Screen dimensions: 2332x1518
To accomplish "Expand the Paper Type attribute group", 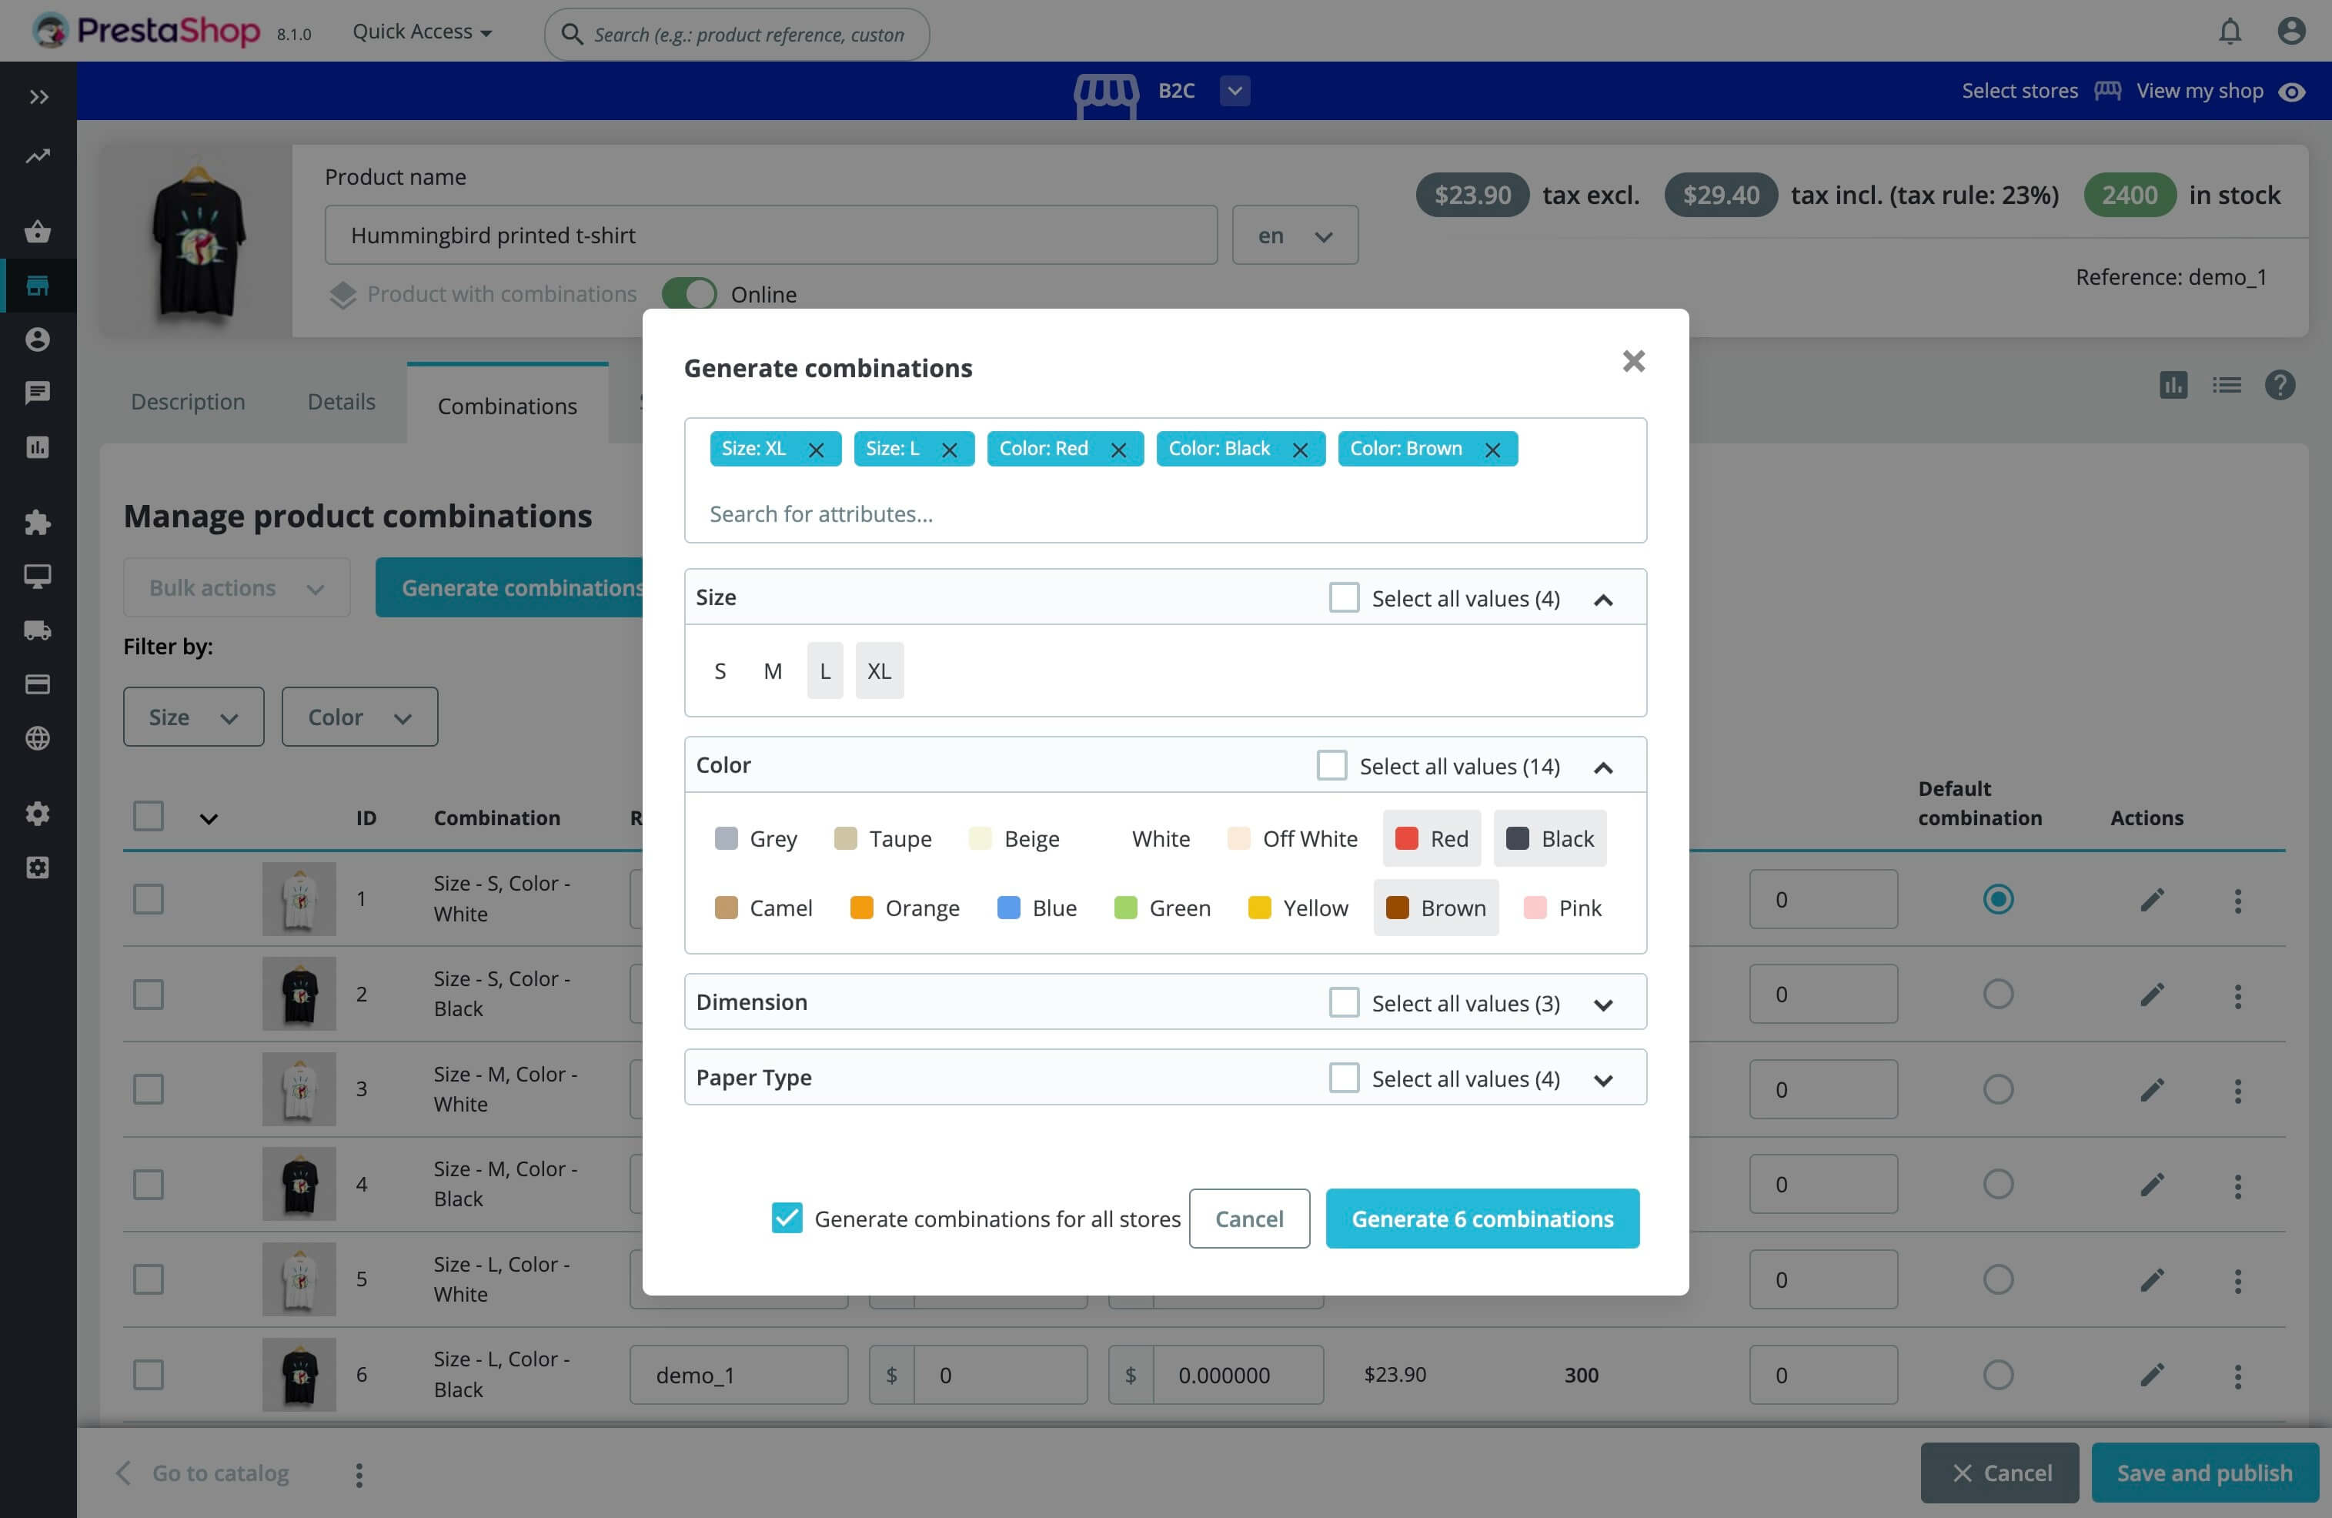I will click(1603, 1080).
